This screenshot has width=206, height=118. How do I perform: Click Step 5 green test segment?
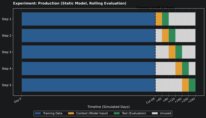(192, 85)
